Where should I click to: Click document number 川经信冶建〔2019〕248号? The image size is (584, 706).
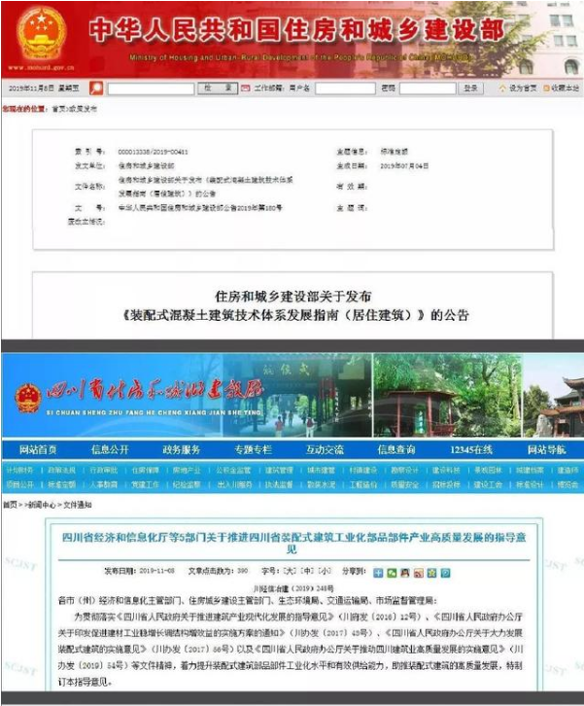293,588
